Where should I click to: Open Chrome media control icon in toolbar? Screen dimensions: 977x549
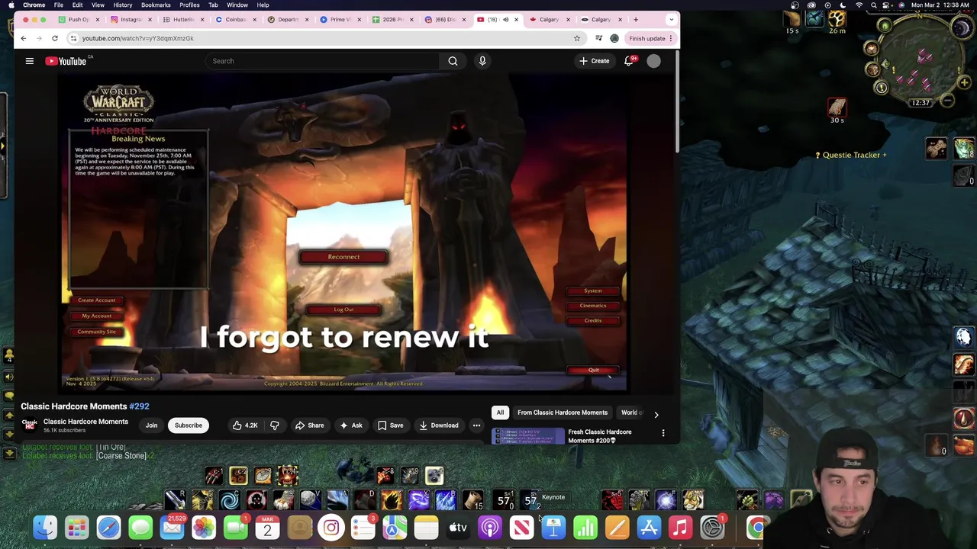[x=598, y=38]
